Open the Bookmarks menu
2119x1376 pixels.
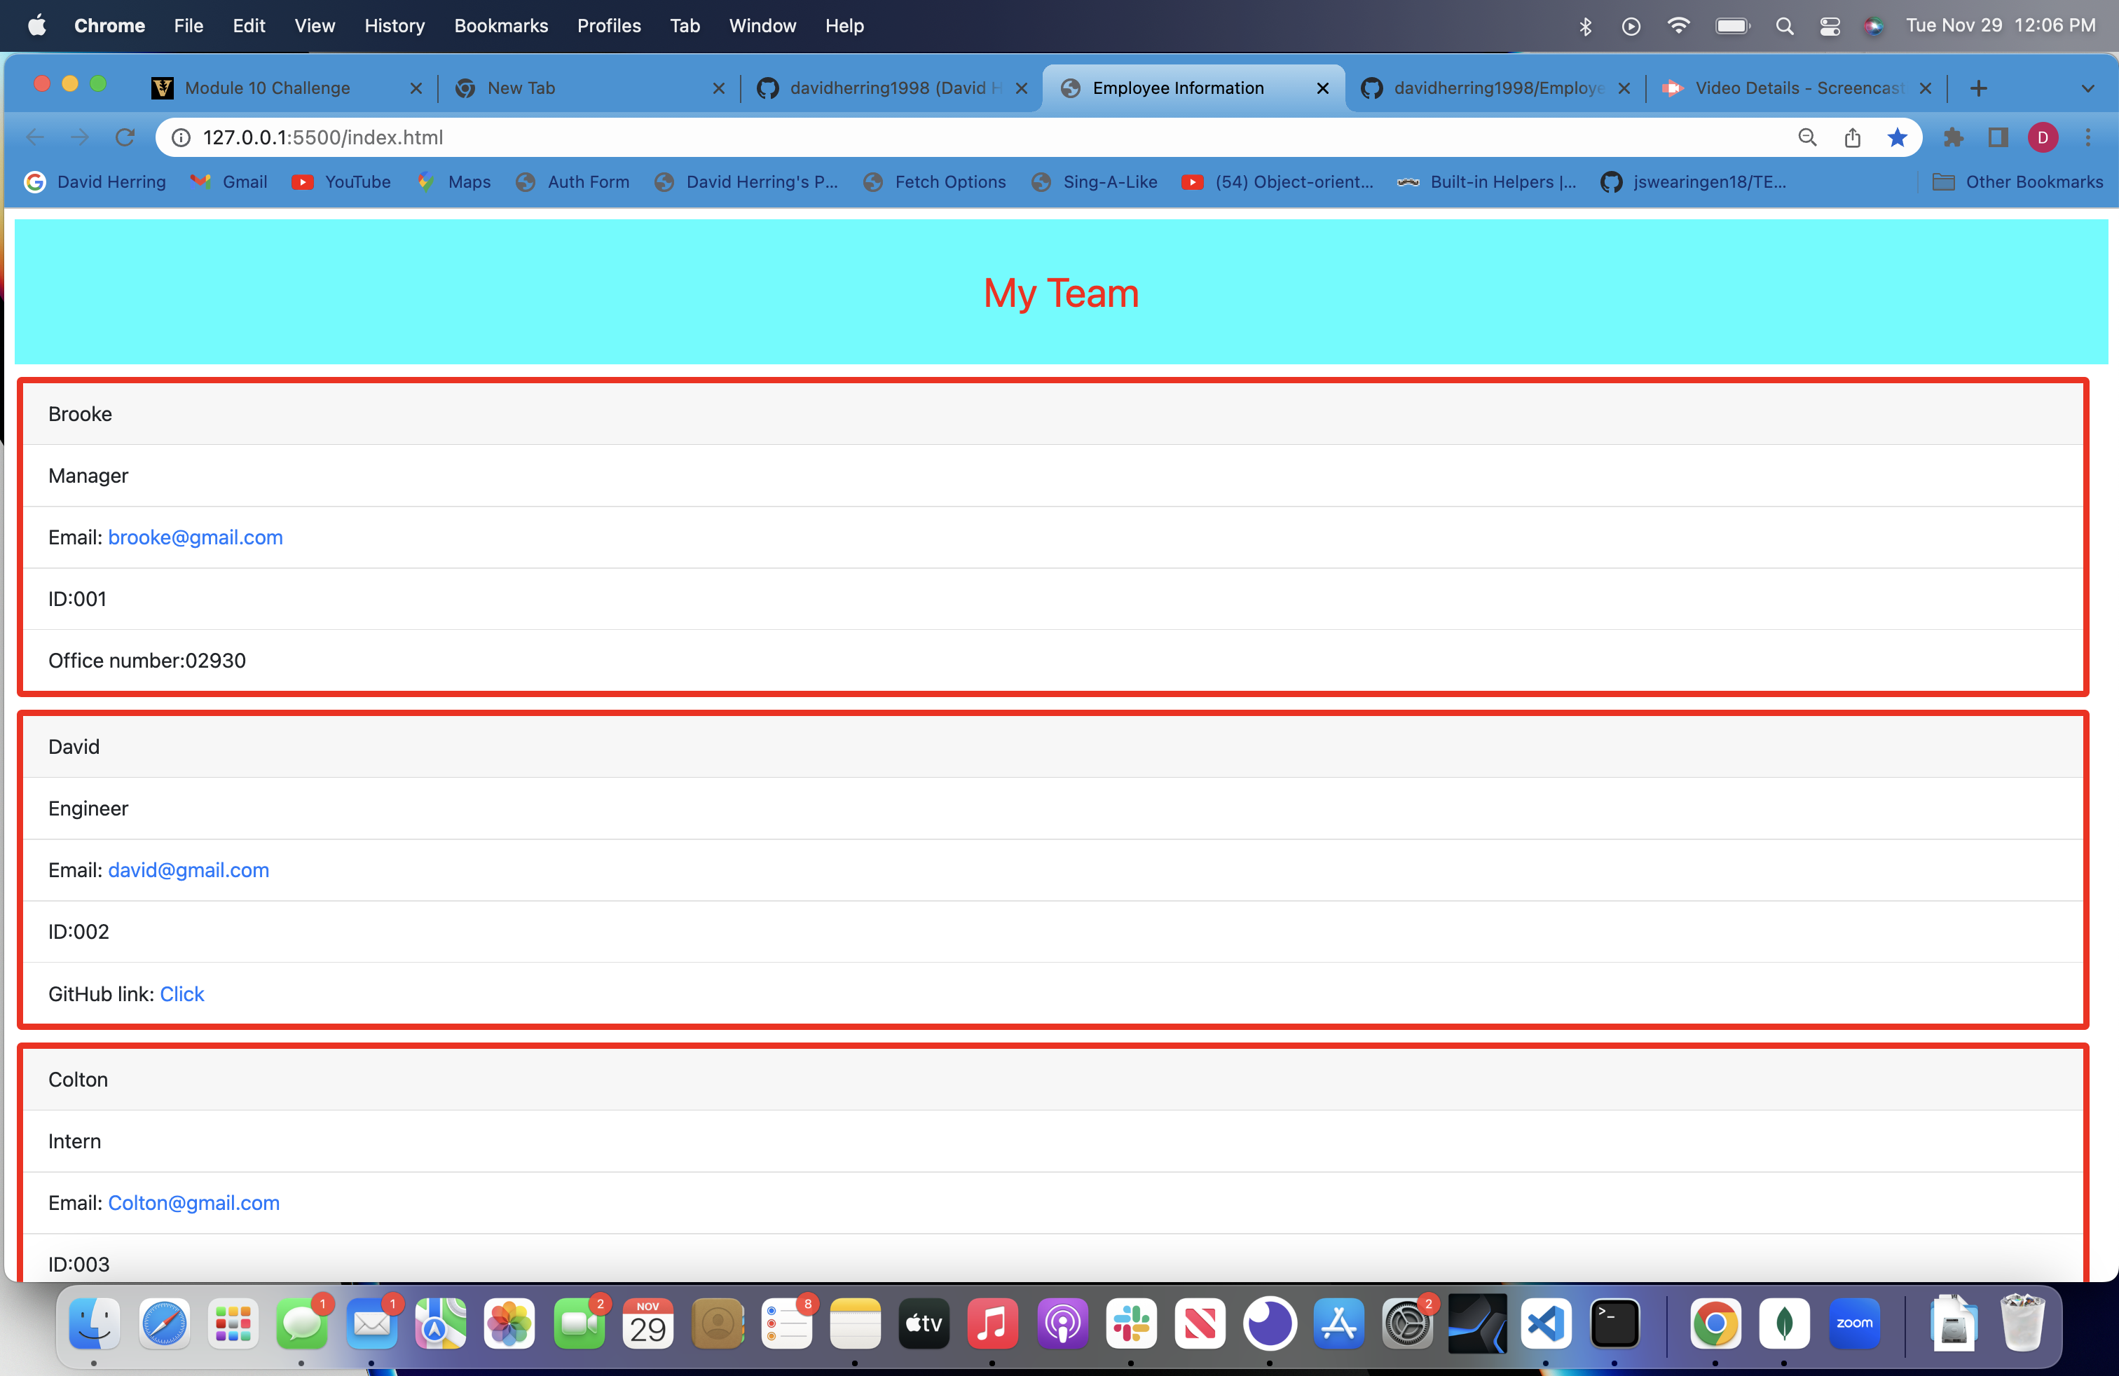coord(500,26)
